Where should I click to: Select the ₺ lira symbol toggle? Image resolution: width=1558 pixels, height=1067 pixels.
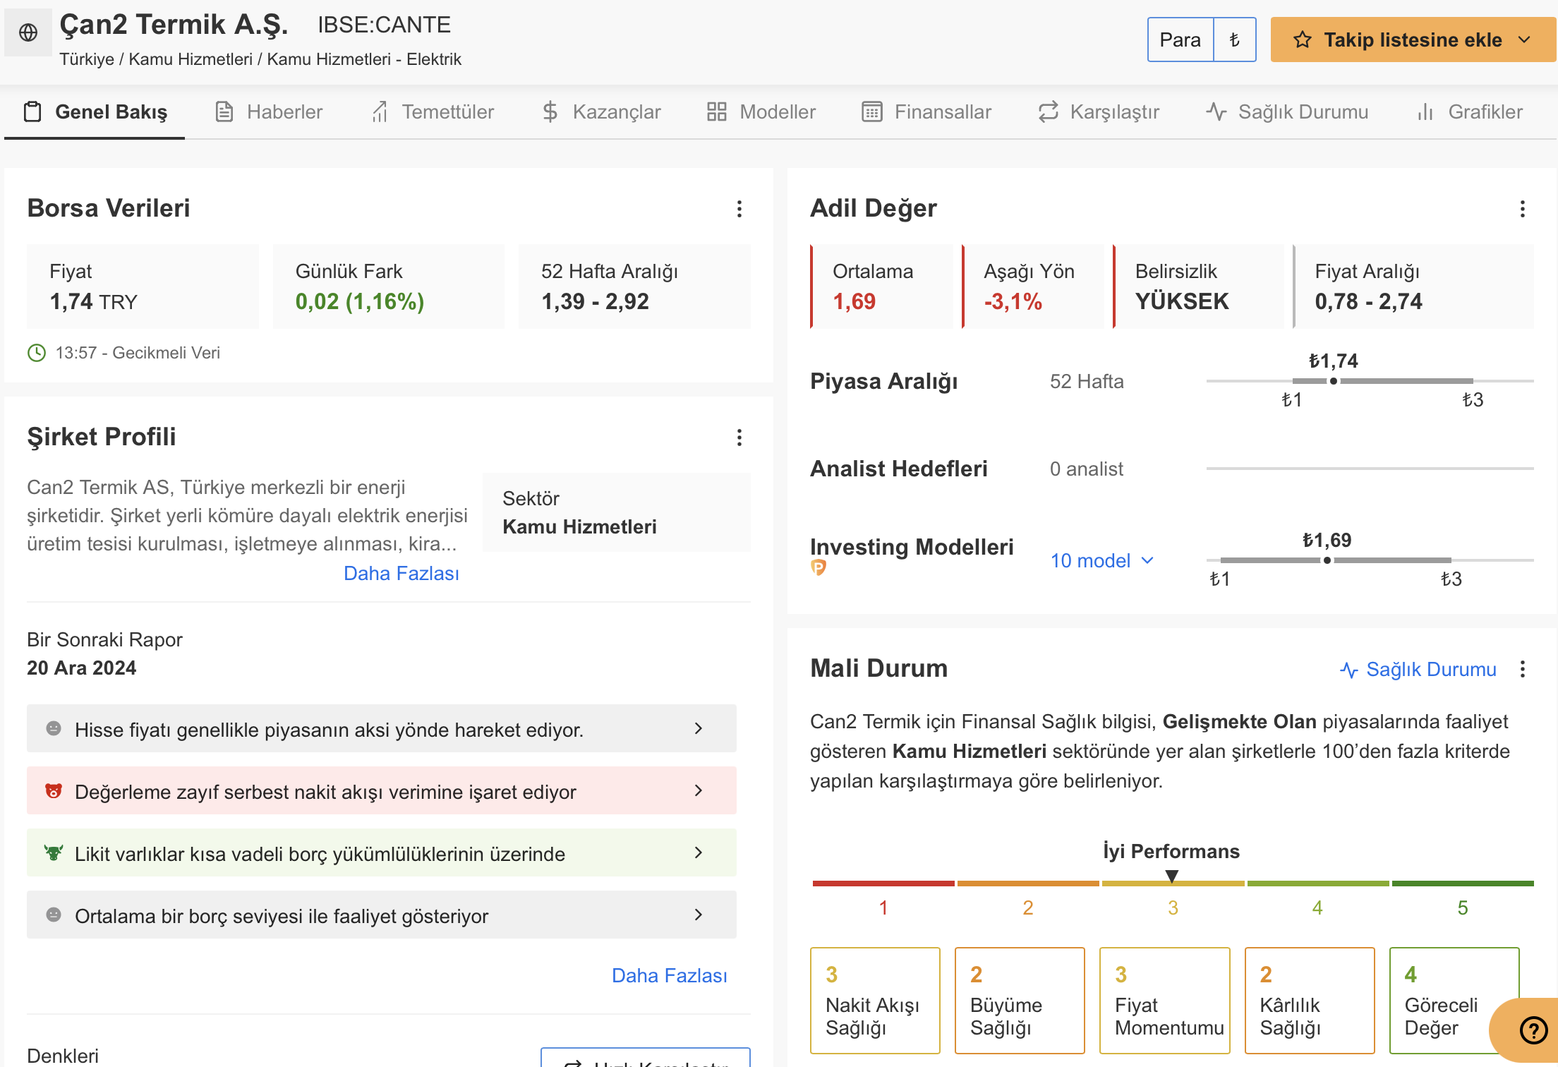1235,40
